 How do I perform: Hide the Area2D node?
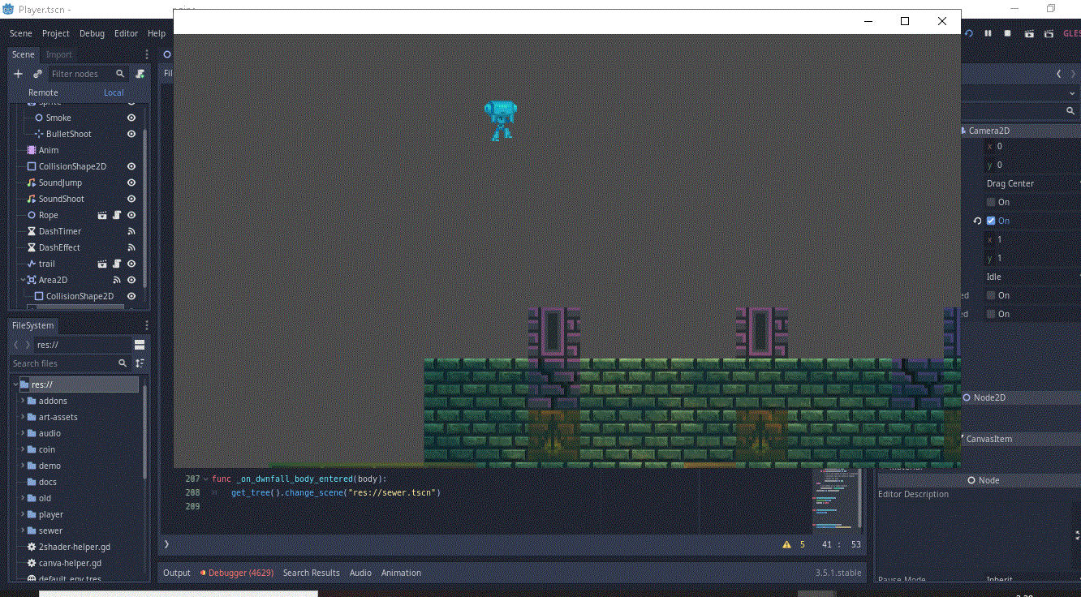coord(131,280)
